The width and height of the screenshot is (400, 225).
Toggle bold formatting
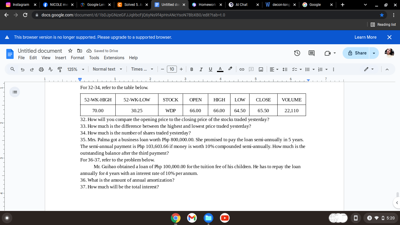(x=192, y=69)
